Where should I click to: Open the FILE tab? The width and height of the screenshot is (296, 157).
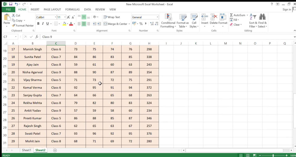(x=8, y=9)
